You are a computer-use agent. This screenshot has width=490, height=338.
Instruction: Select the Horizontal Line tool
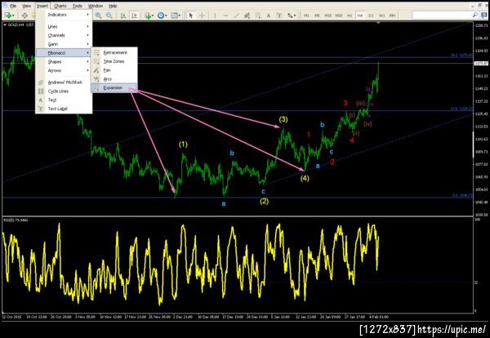point(225,16)
